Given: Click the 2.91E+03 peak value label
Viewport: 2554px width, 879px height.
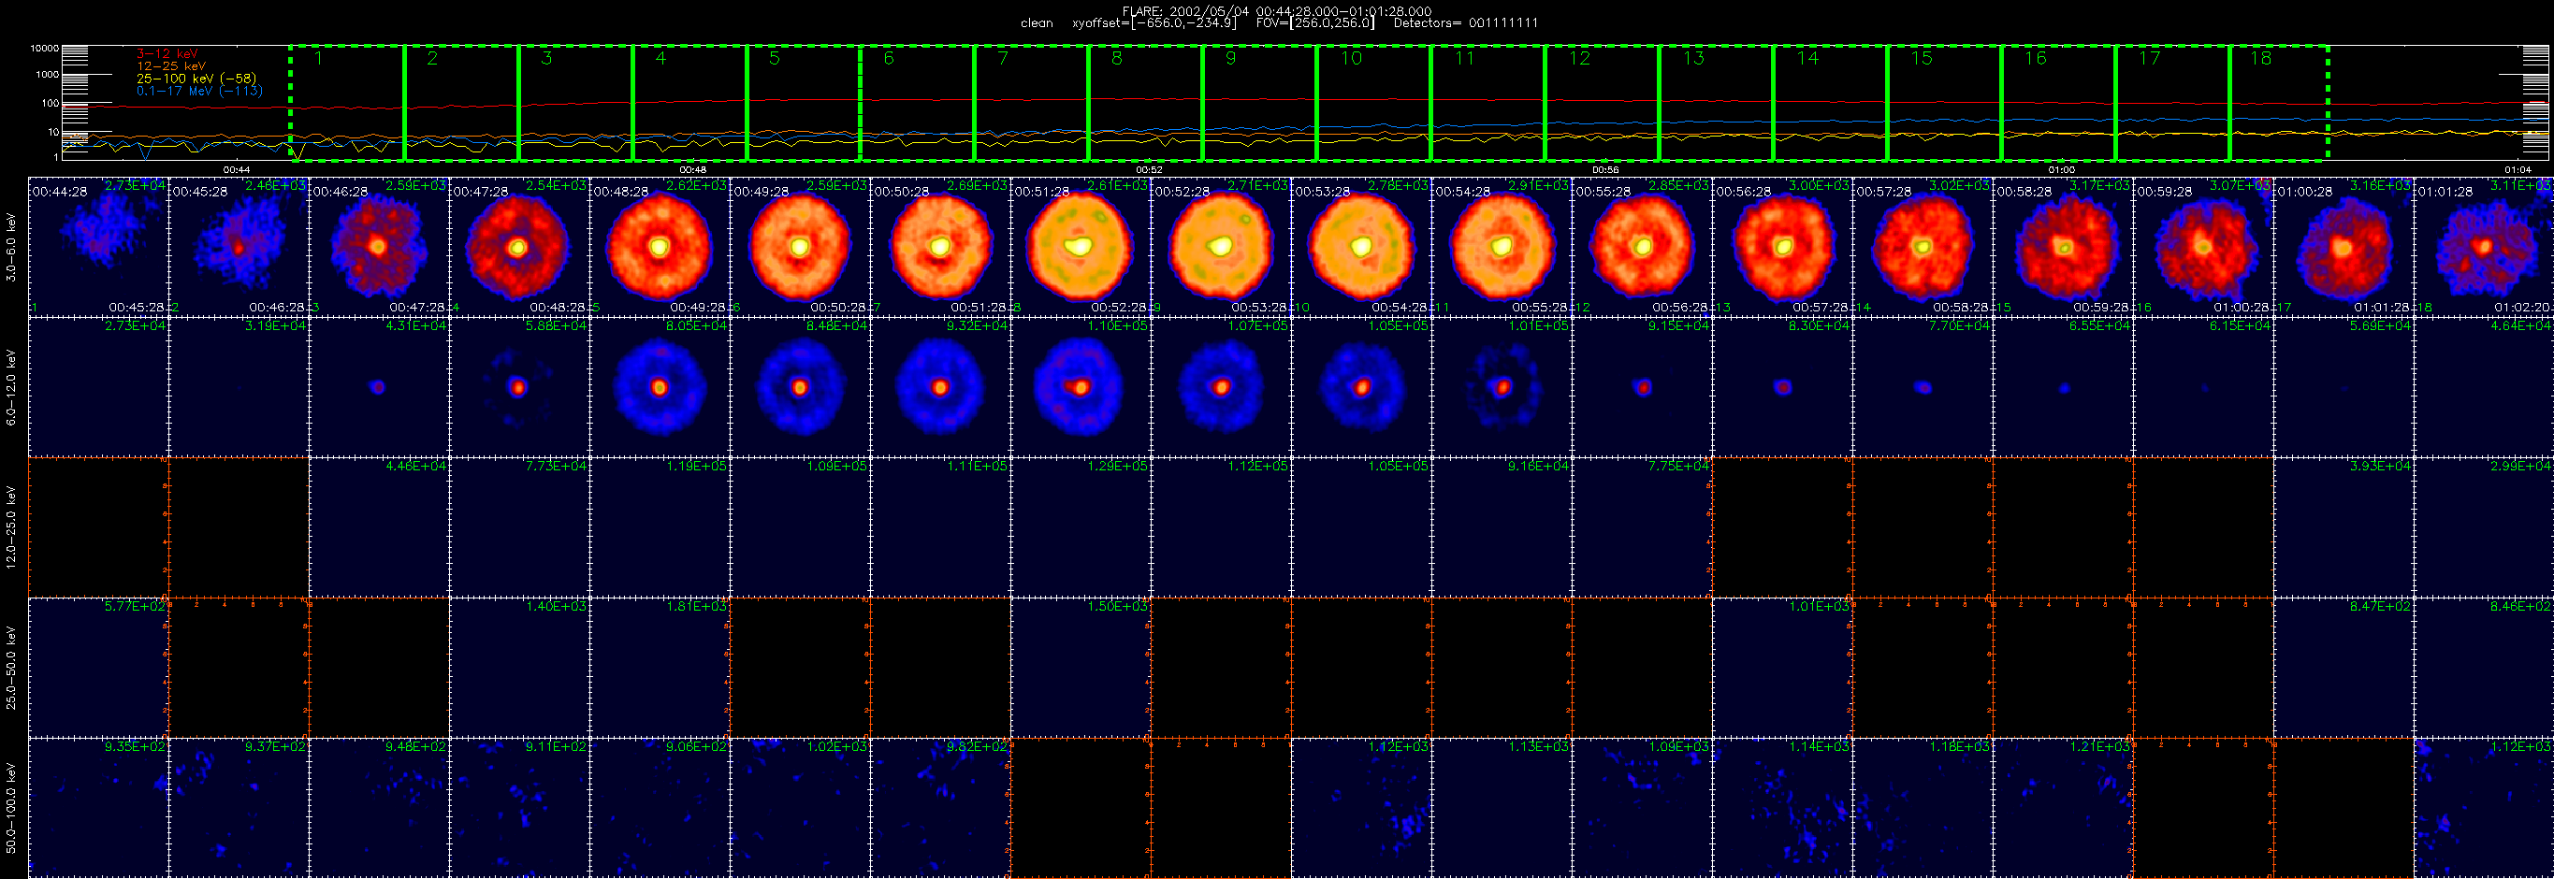Looking at the screenshot, I should tap(1538, 185).
